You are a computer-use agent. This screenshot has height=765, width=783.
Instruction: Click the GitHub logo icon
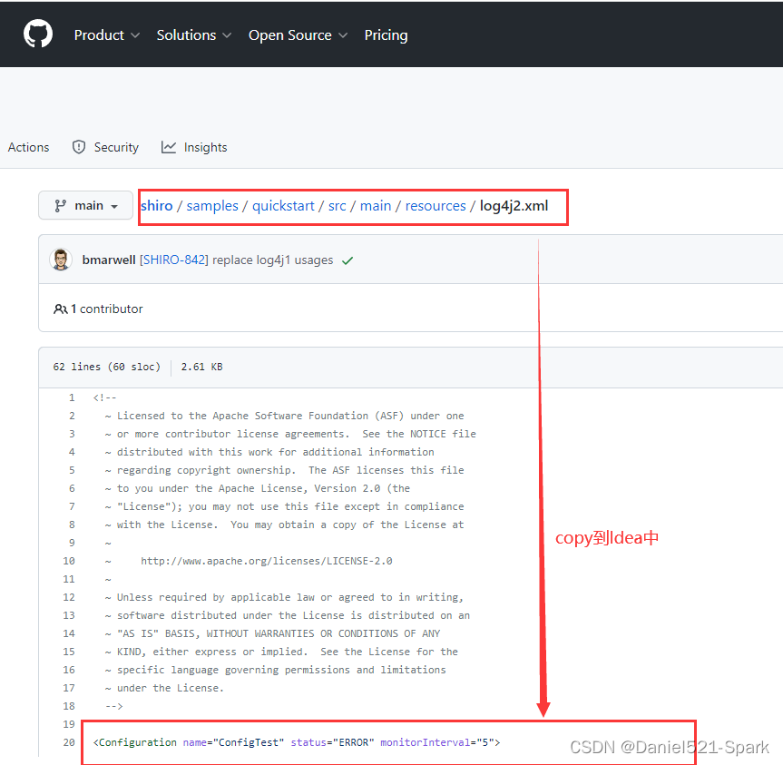[38, 34]
